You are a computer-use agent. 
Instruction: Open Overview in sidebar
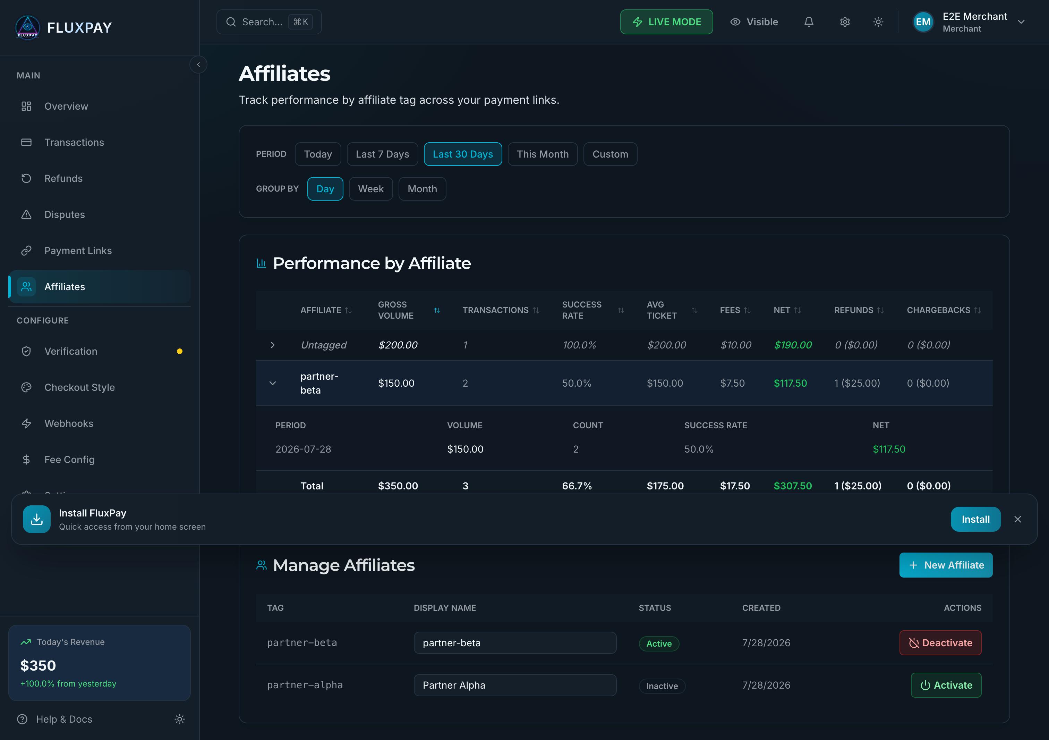coord(99,106)
